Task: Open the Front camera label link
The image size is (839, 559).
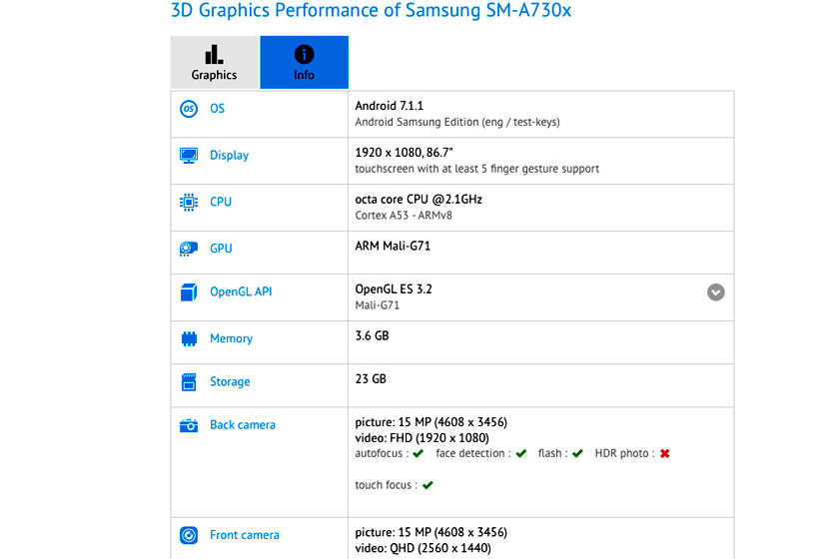Action: (245, 535)
